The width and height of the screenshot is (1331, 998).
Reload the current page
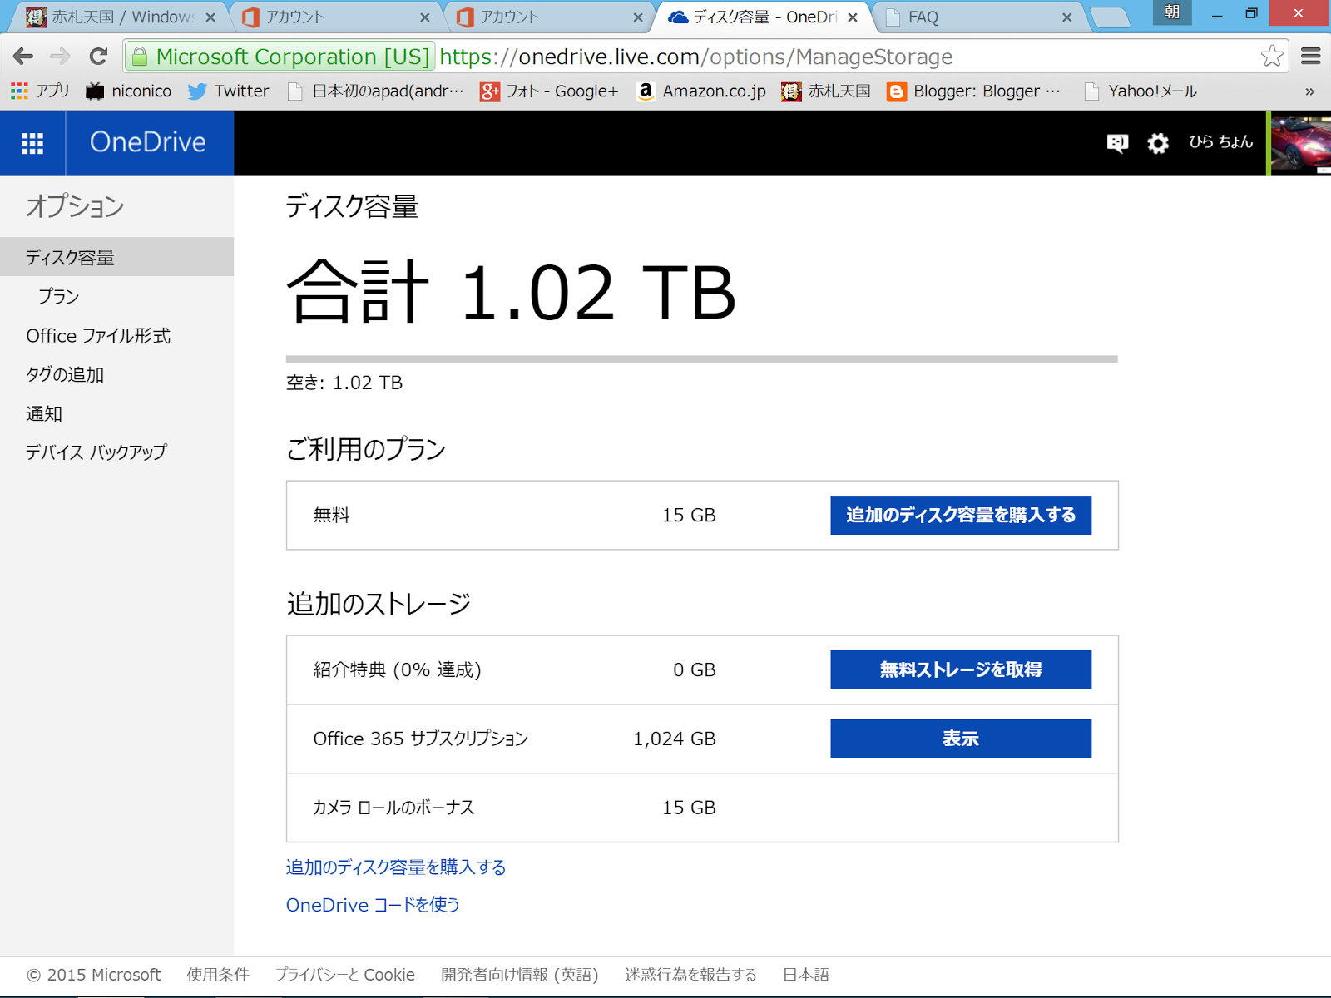click(x=98, y=57)
